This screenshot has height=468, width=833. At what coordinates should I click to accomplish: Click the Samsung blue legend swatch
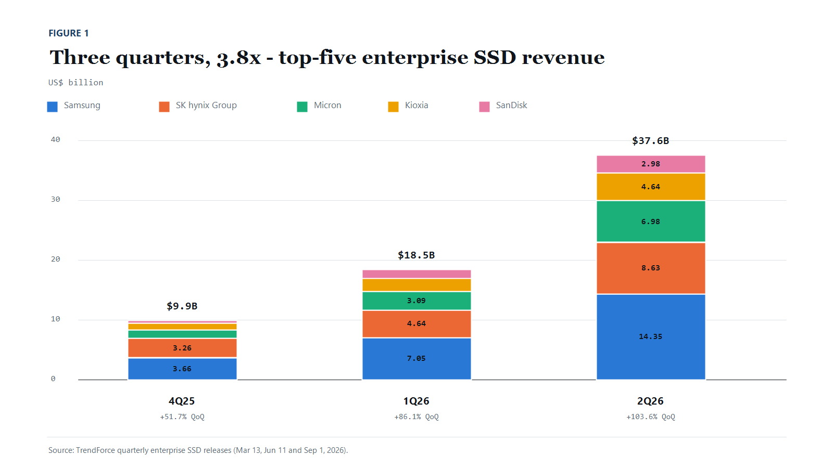[x=52, y=107]
